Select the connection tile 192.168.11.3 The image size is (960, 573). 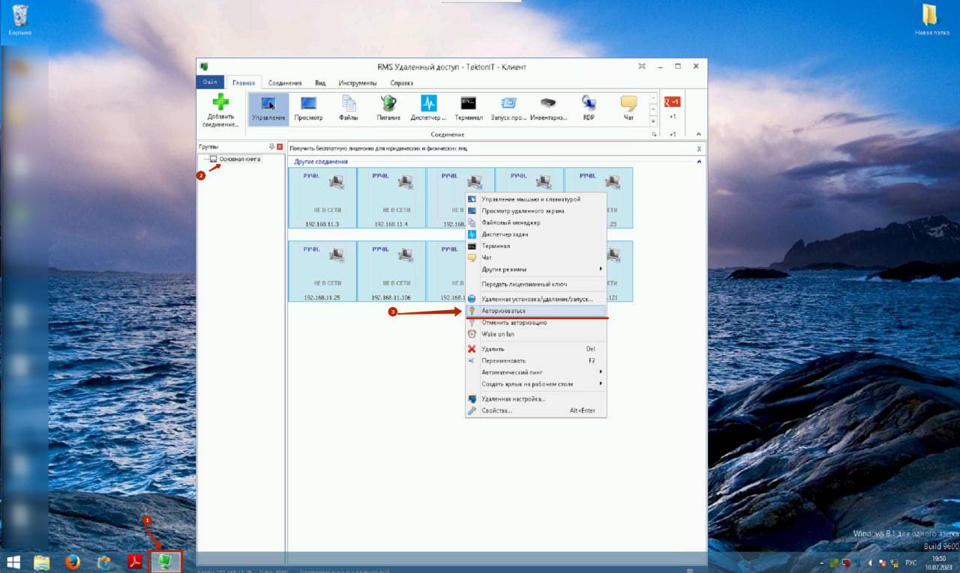[x=322, y=198]
